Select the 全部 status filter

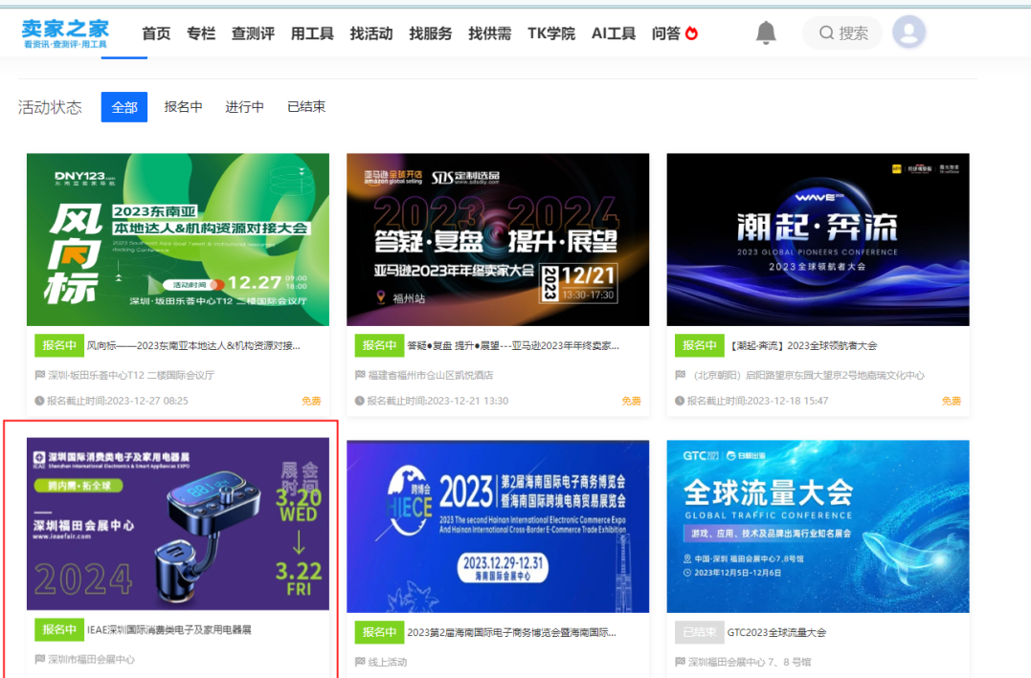point(124,107)
